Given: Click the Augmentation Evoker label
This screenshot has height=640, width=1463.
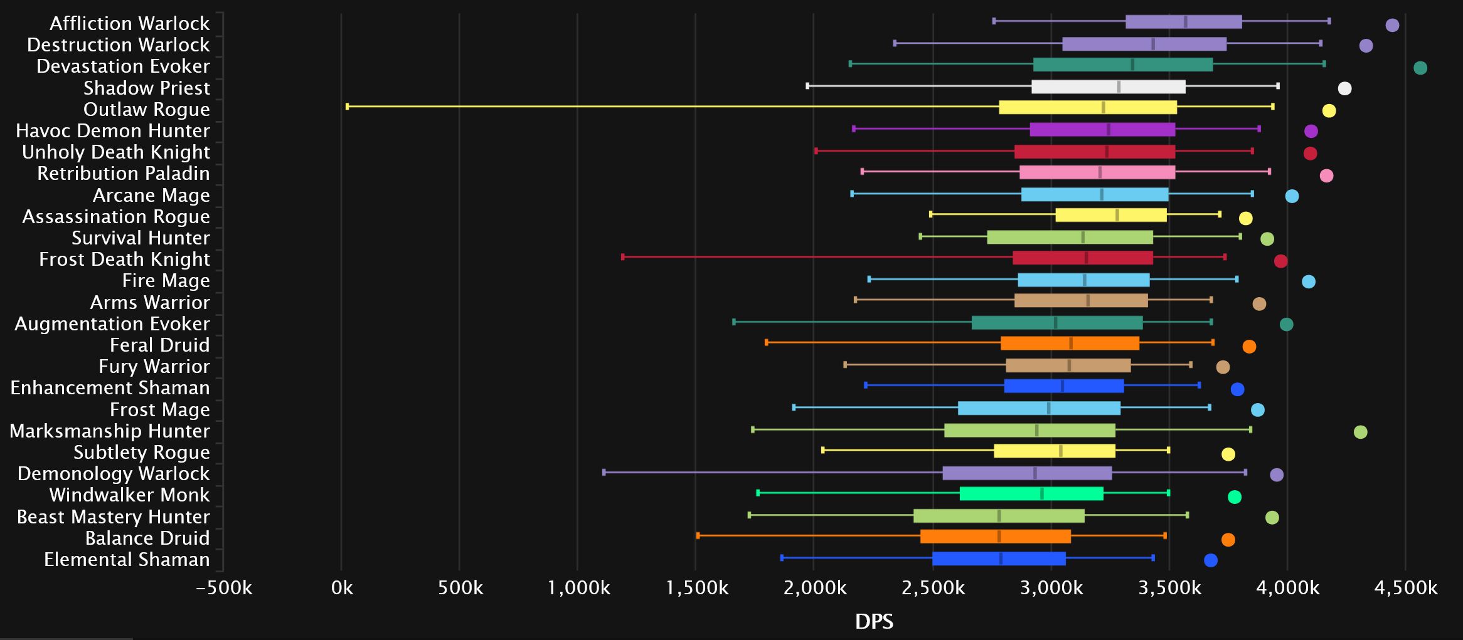Looking at the screenshot, I should tap(112, 323).
